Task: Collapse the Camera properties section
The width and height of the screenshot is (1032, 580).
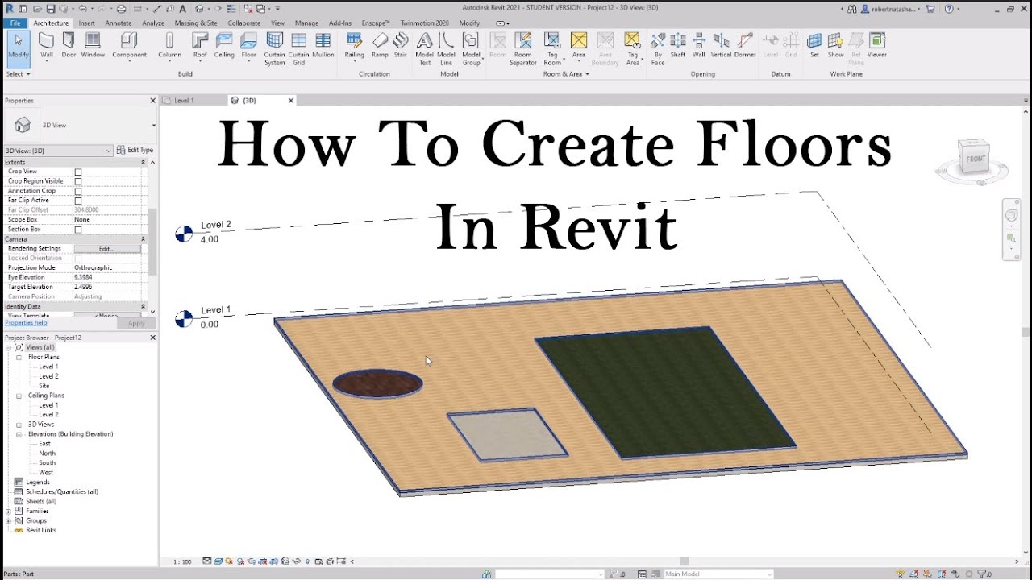Action: tap(143, 239)
